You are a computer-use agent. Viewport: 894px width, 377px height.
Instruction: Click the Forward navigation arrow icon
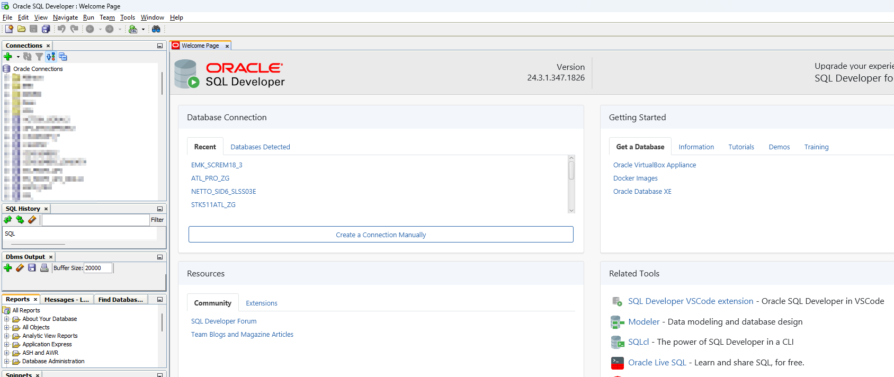click(x=110, y=29)
